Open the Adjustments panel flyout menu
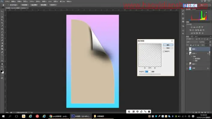Screen dimensions: 212x119 point(211,22)
